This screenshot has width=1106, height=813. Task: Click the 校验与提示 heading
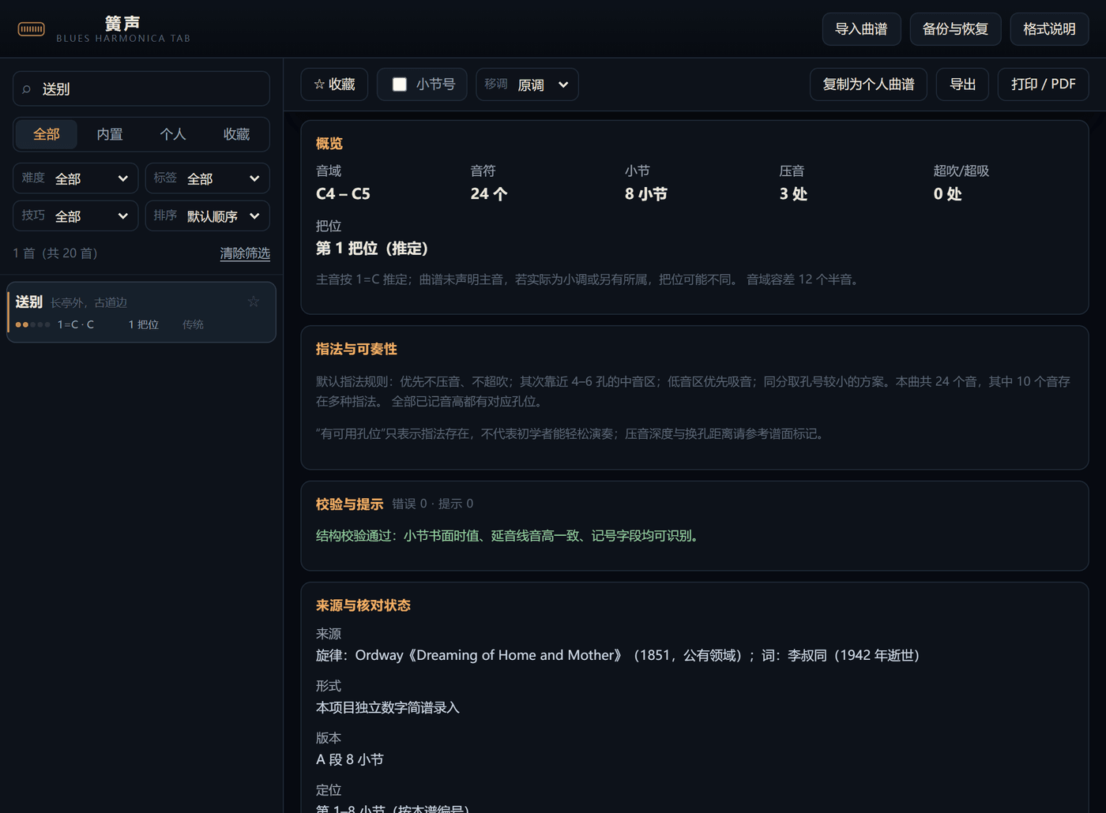(x=349, y=504)
